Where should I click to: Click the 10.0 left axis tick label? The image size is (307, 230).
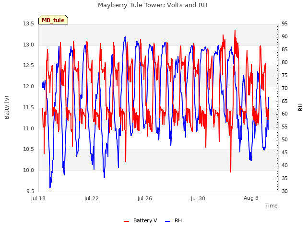pyautogui.click(x=29, y=171)
